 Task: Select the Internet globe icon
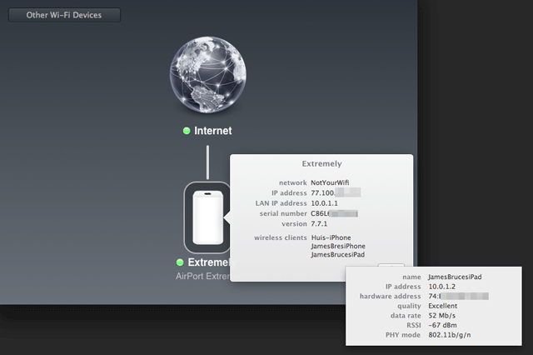(x=208, y=75)
